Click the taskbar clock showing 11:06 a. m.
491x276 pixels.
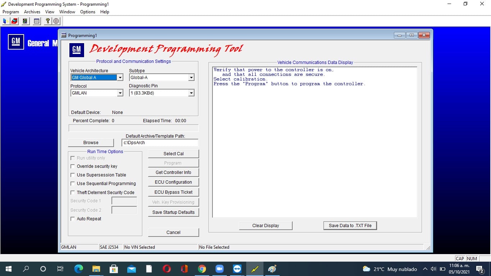tap(459, 269)
